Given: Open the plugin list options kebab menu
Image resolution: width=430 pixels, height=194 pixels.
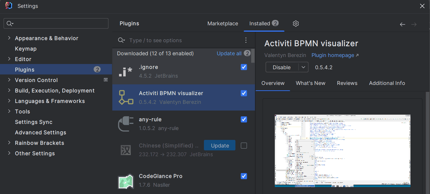Looking at the screenshot, I should 246,40.
